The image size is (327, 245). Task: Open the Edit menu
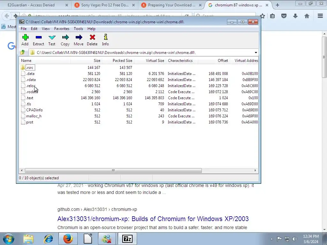34,28
